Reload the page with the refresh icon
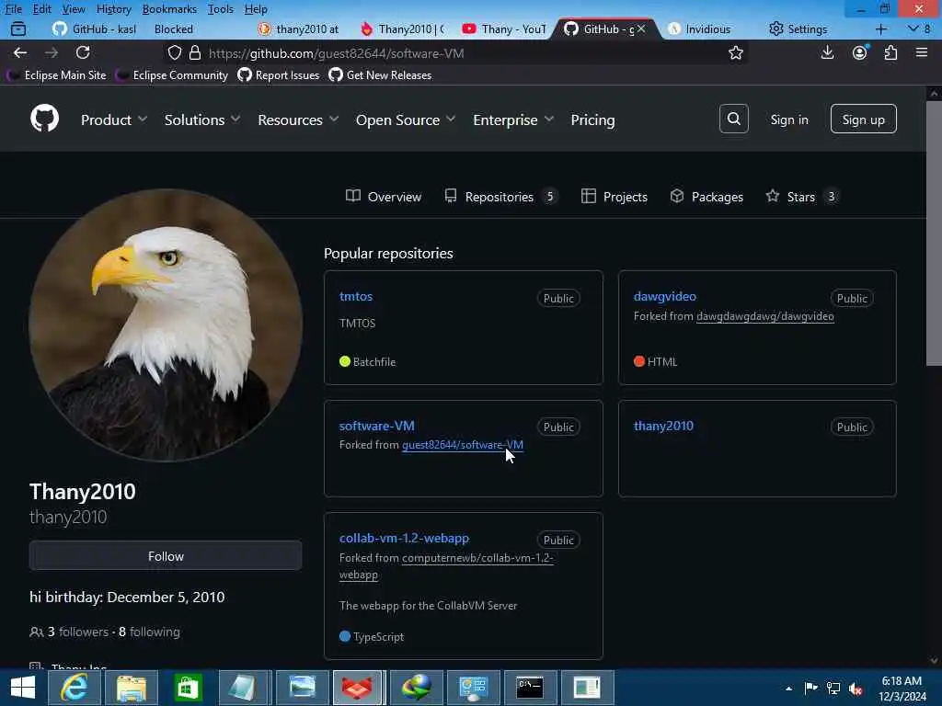The width and height of the screenshot is (942, 706). 83,52
